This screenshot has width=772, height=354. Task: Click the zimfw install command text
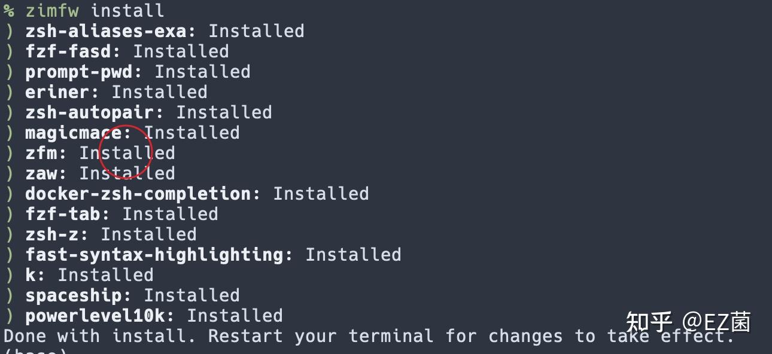click(95, 10)
